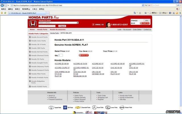
Task: Click the EMAIL US arrow icon
Action: click(93, 25)
